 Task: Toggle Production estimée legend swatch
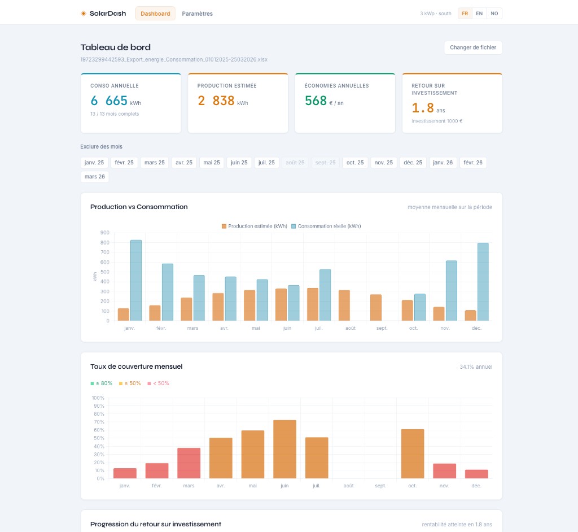coord(224,226)
